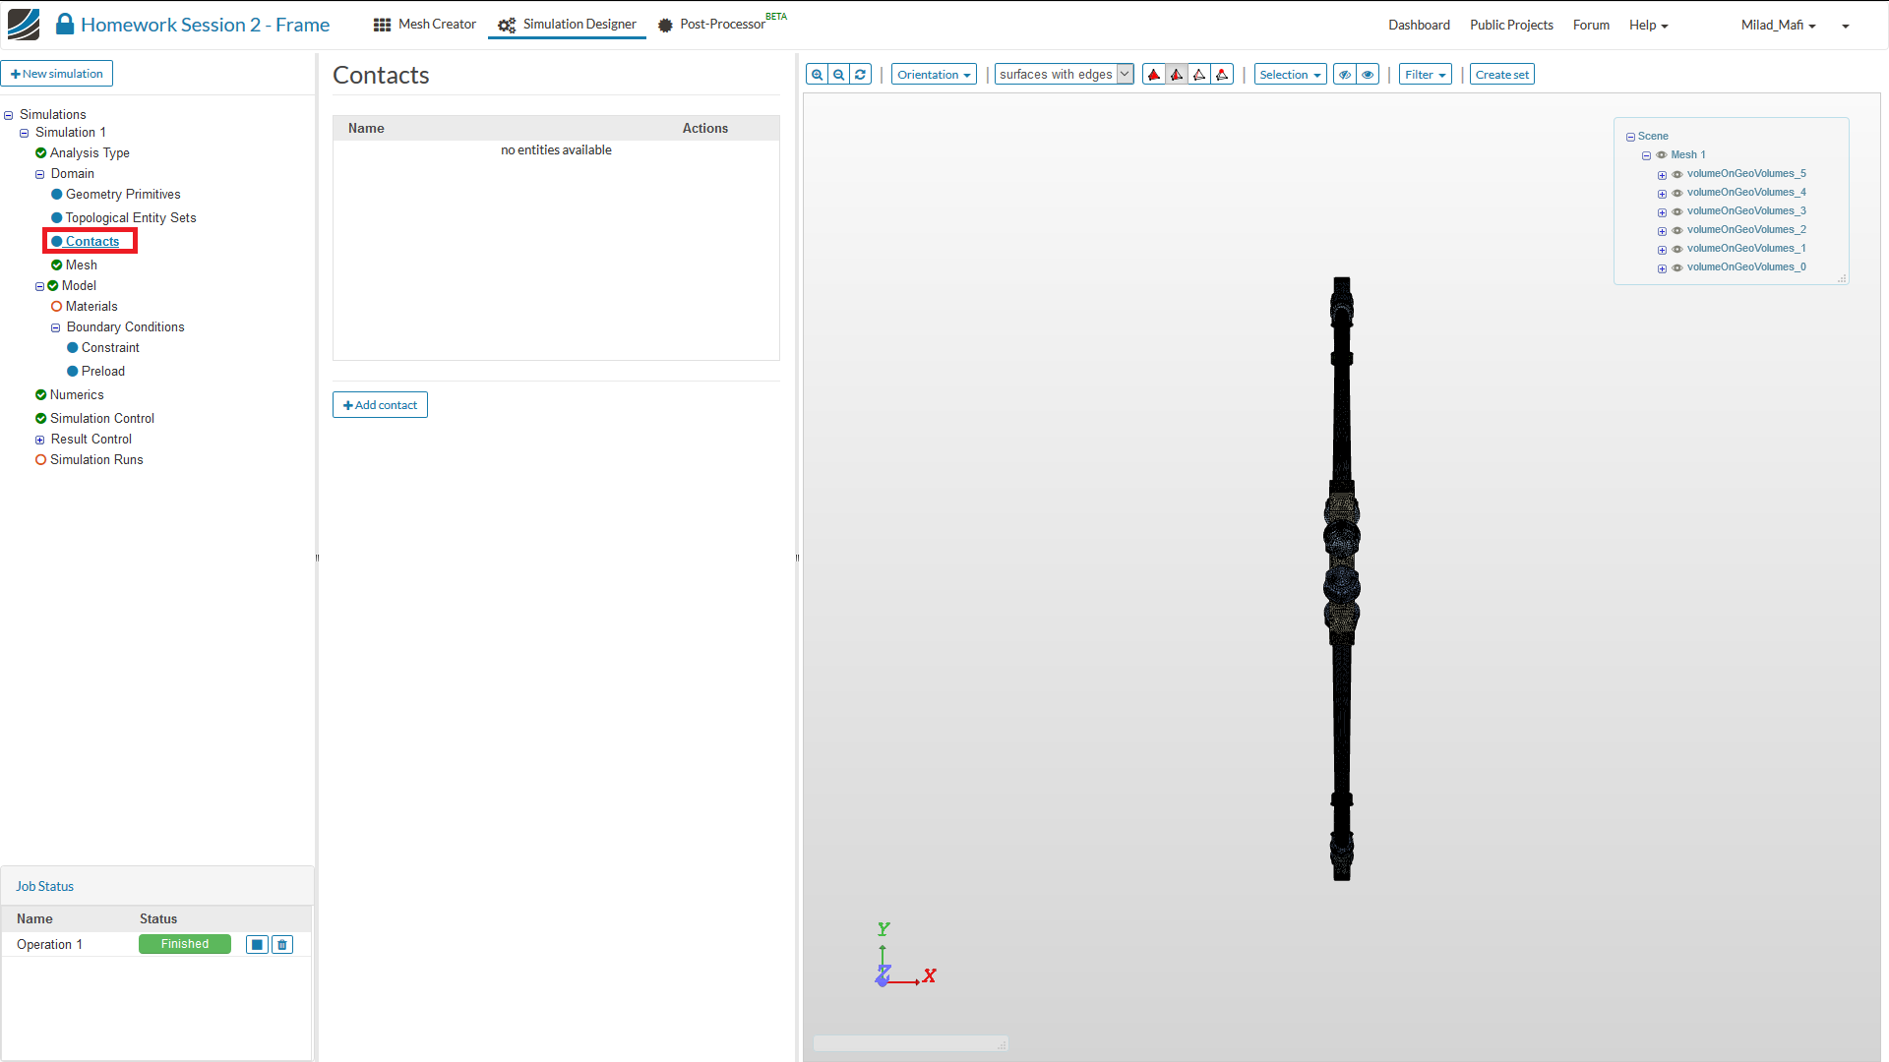Select the face picking mode icon

coord(1177,75)
